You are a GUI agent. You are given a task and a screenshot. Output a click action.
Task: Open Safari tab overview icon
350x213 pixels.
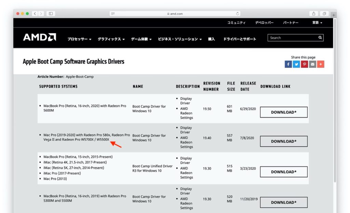[324, 14]
